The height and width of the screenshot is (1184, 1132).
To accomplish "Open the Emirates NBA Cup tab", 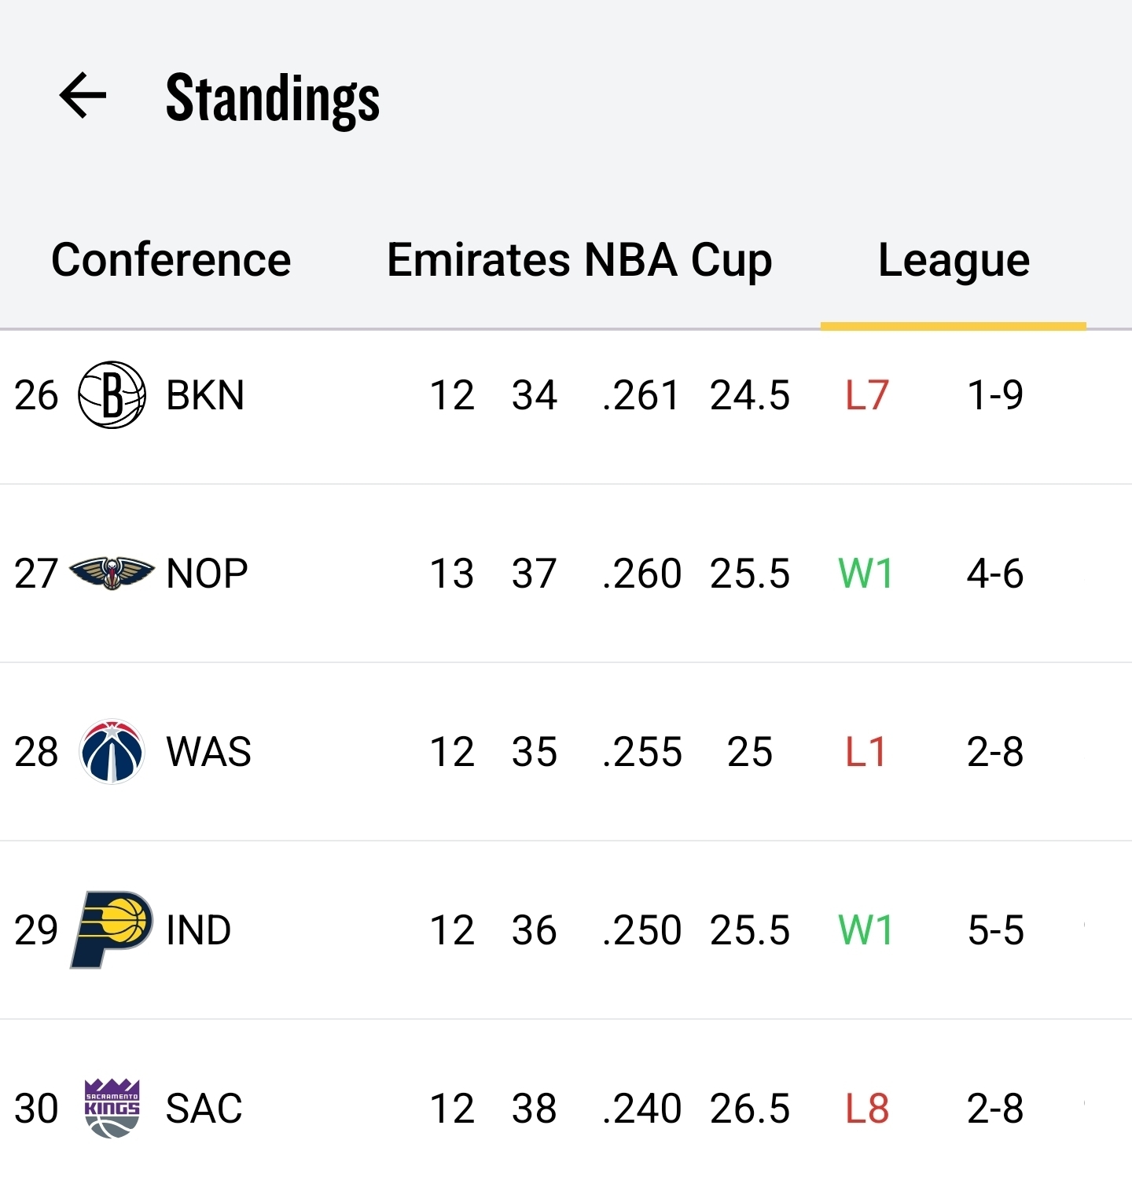I will tap(579, 260).
